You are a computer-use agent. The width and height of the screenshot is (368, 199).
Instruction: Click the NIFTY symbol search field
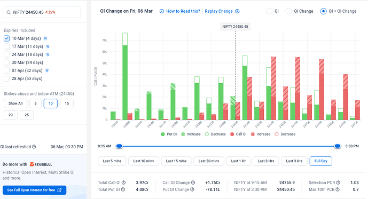(x=42, y=12)
